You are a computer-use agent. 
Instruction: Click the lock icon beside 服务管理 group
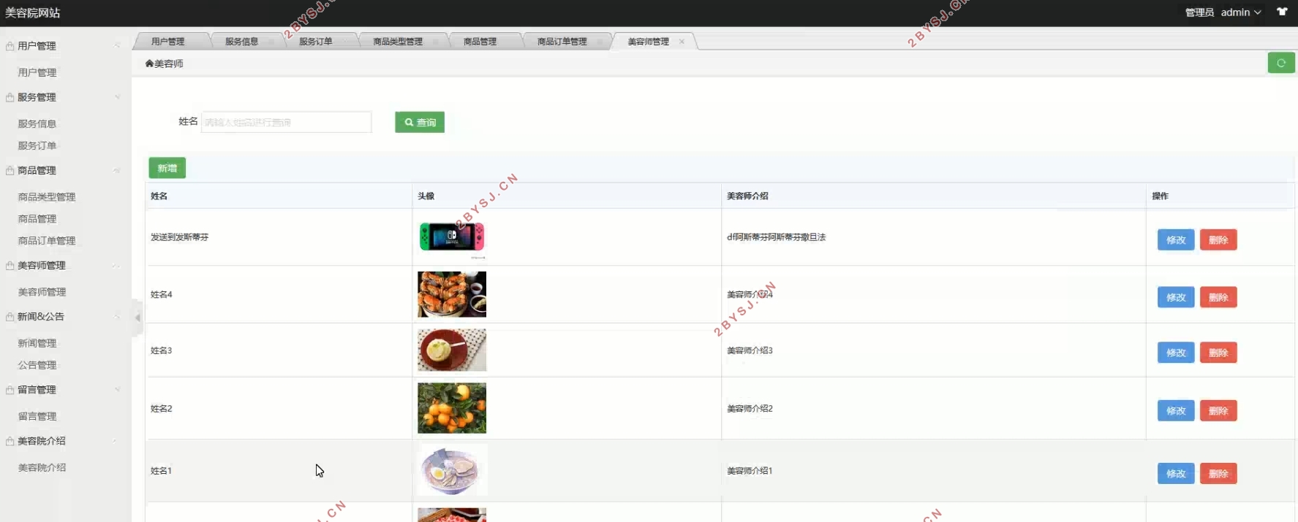(x=10, y=97)
